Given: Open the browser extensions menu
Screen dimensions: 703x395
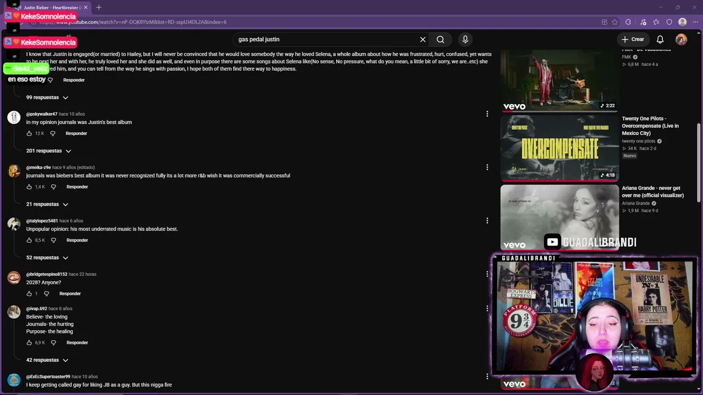Looking at the screenshot, I should coord(628,22).
